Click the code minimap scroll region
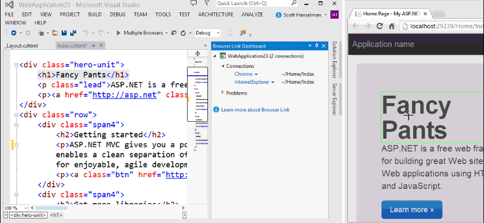The image size is (484, 223). (198, 94)
